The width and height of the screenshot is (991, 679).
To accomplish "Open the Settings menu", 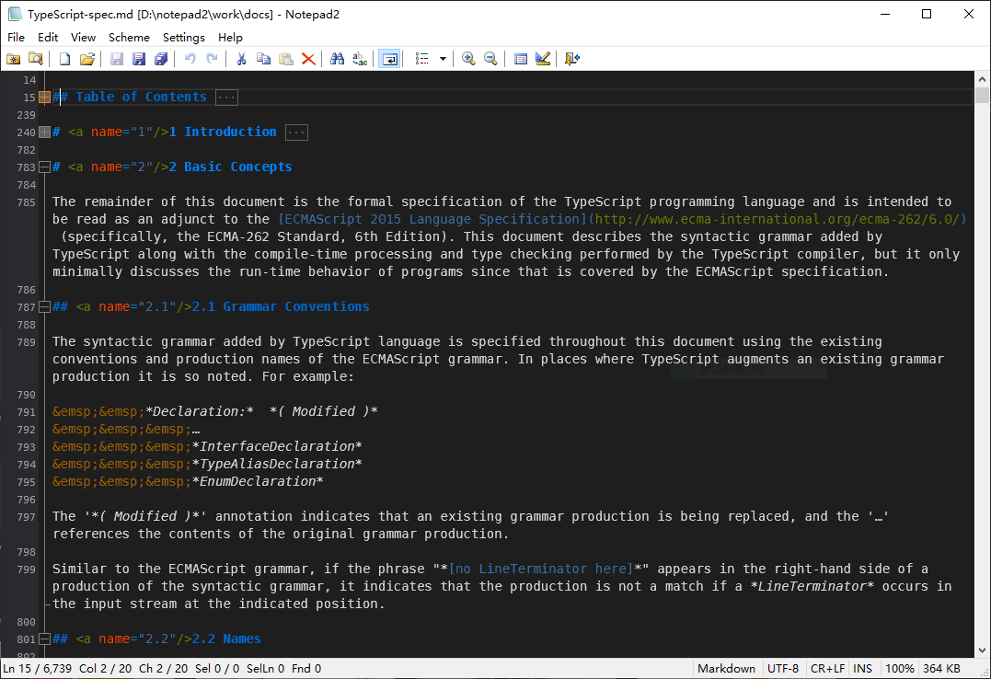I will [x=183, y=38].
